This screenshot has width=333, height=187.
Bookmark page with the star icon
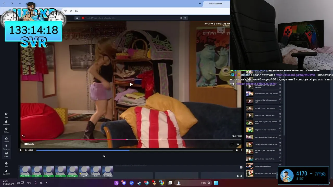click(66, 11)
